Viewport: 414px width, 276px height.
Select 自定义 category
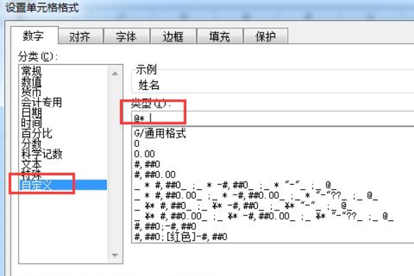coord(63,185)
